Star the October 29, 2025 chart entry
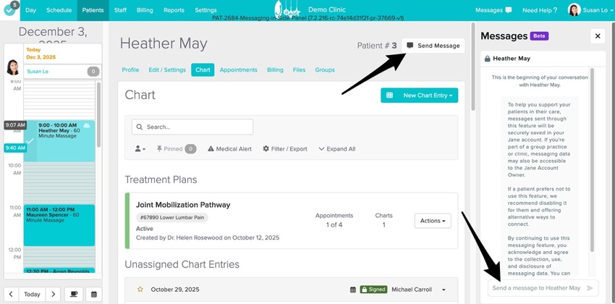Screen dimensions: 615x304 140,290
